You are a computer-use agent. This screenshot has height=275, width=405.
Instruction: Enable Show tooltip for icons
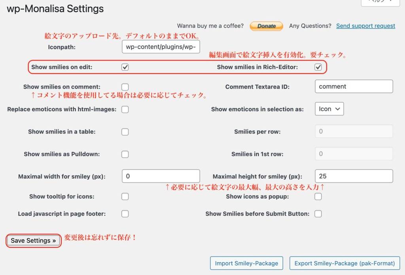point(125,197)
